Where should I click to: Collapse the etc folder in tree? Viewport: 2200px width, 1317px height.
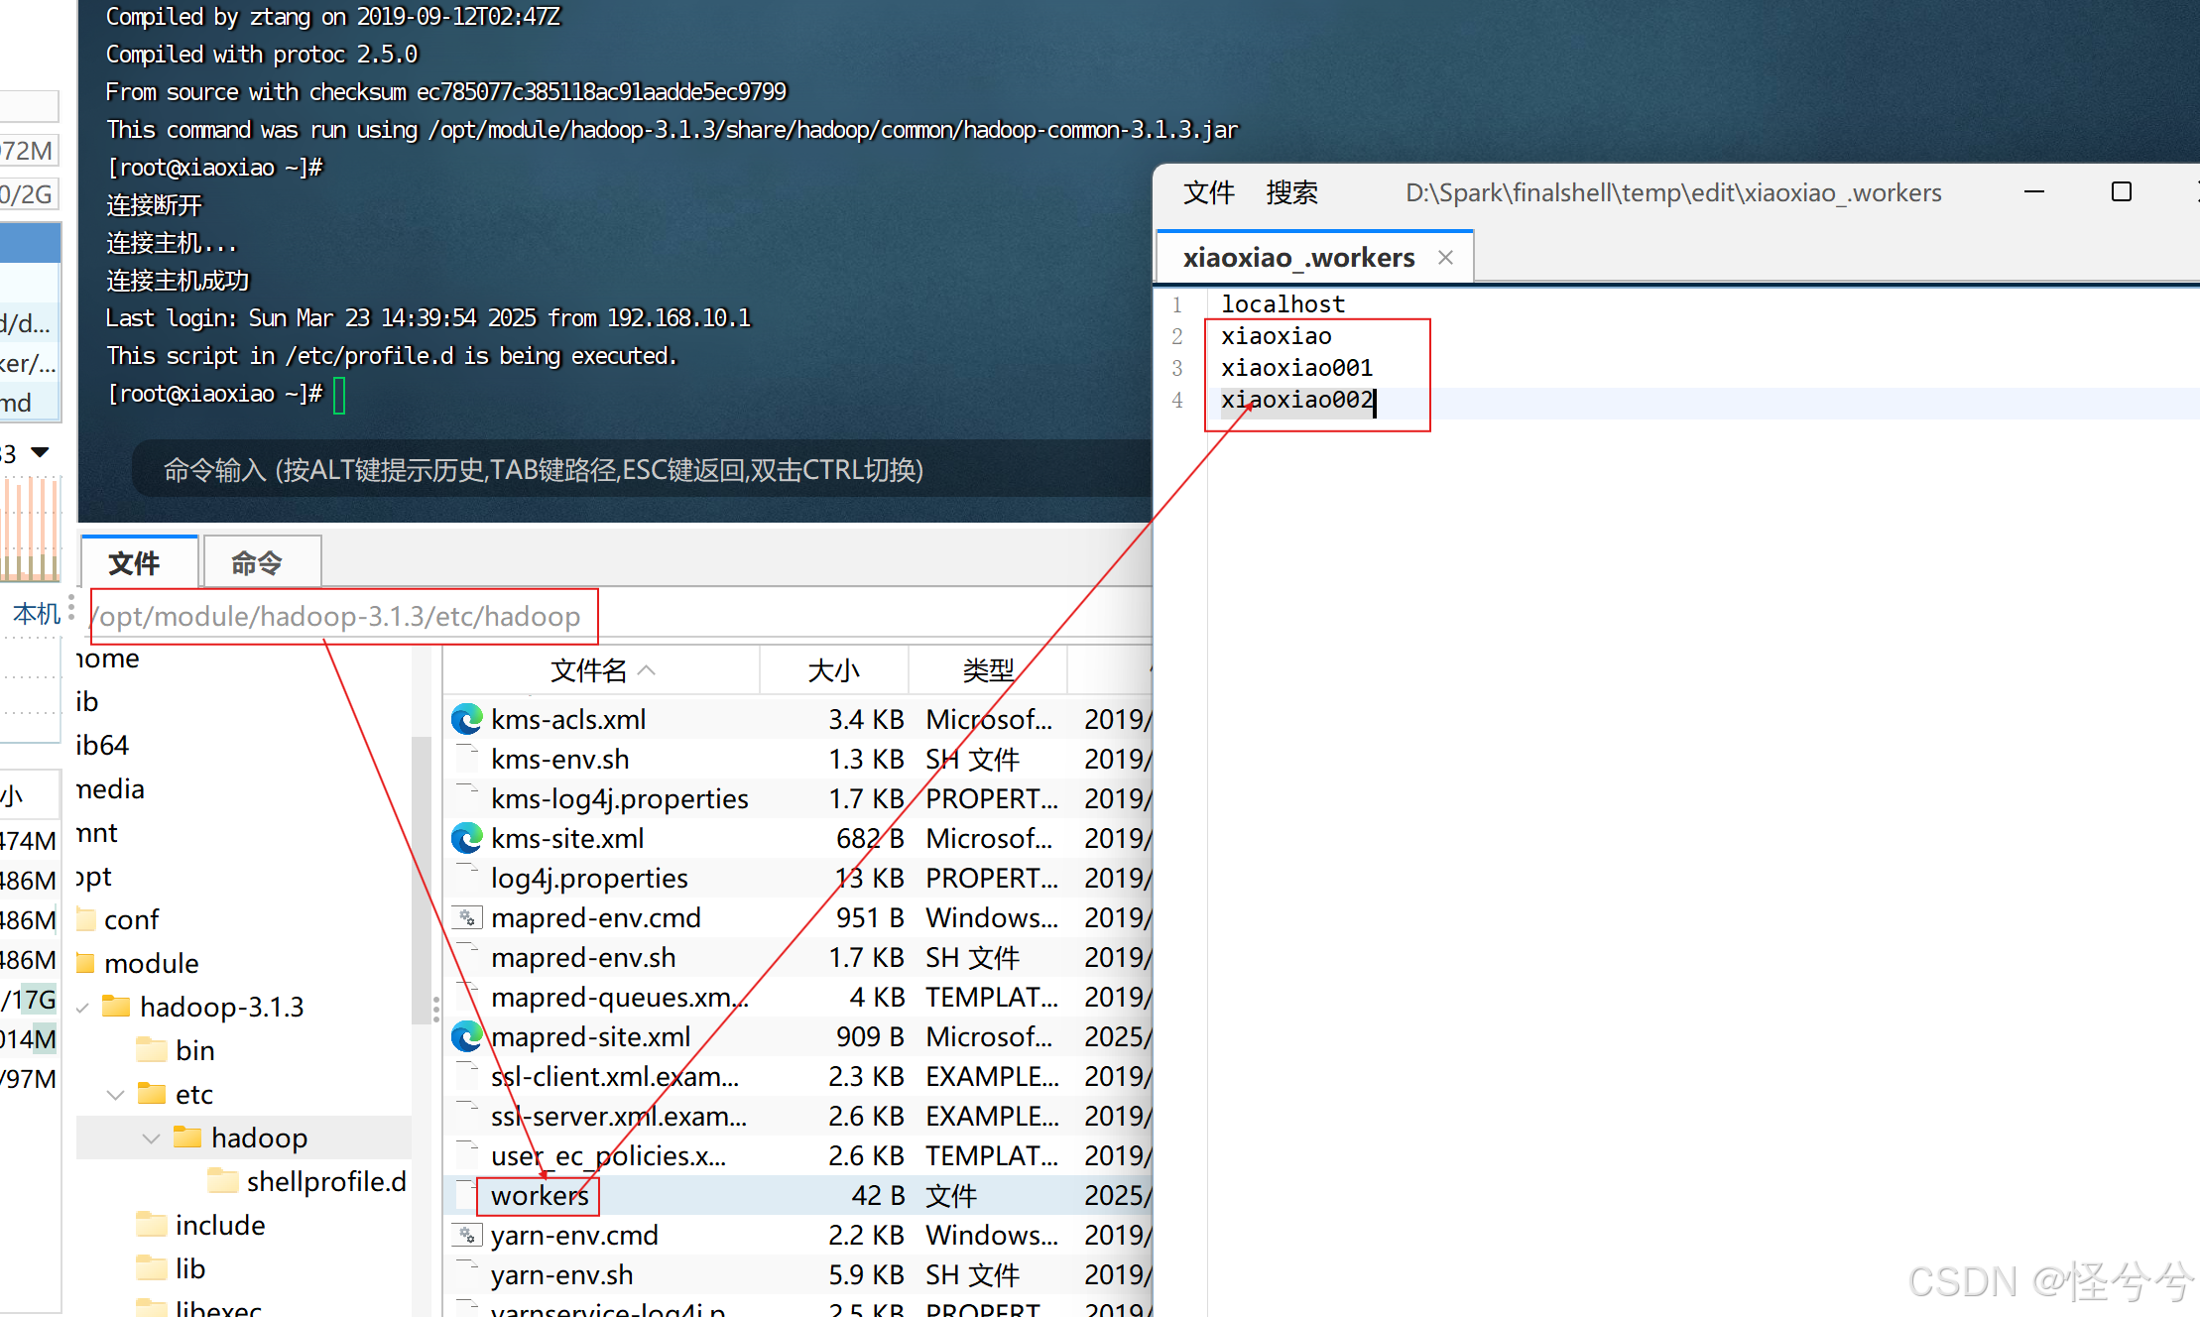(x=115, y=1095)
